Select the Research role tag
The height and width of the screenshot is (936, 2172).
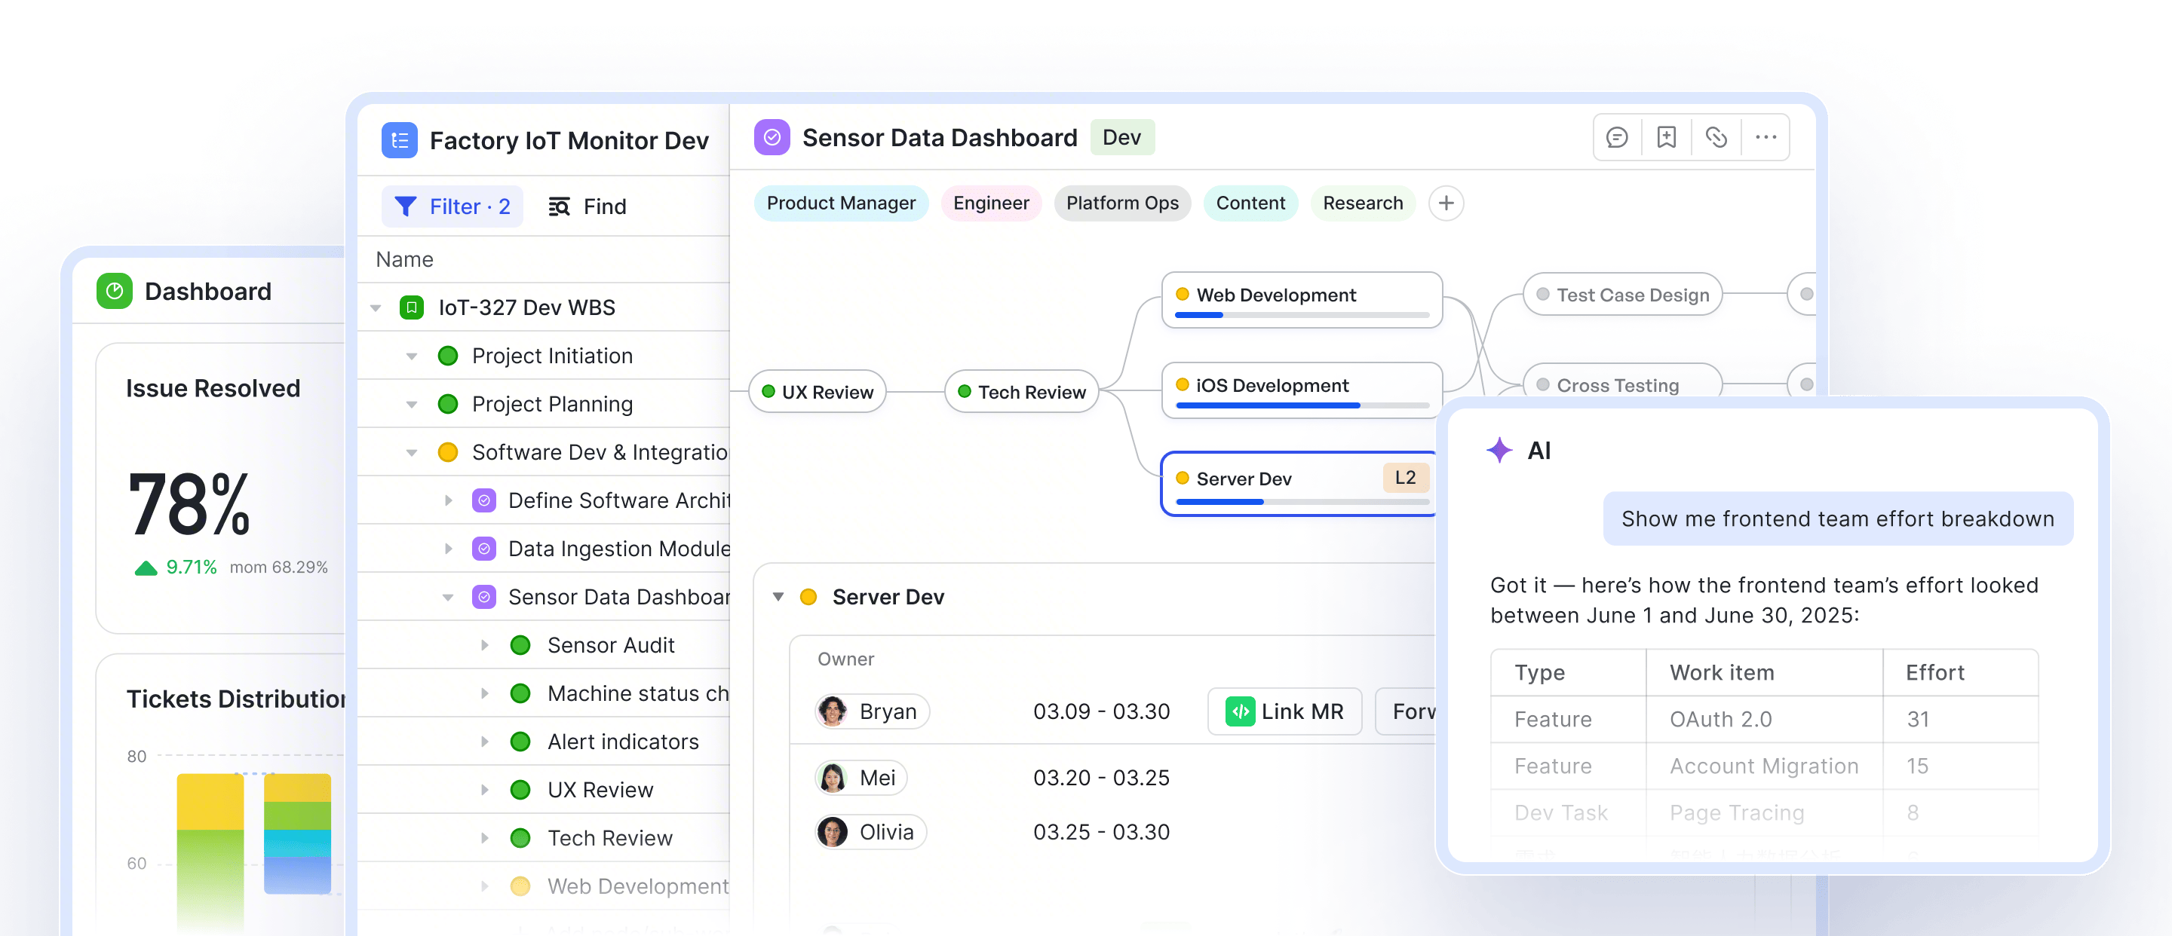click(1363, 203)
